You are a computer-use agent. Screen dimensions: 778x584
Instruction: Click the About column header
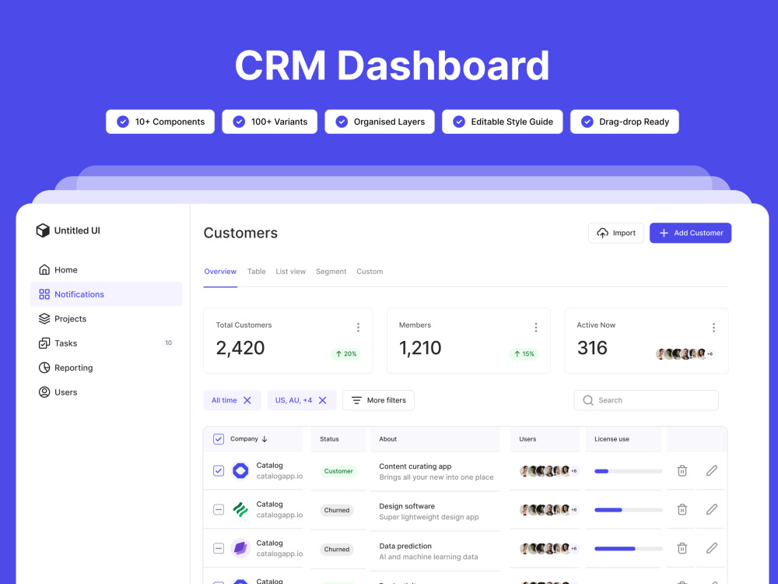click(x=388, y=439)
